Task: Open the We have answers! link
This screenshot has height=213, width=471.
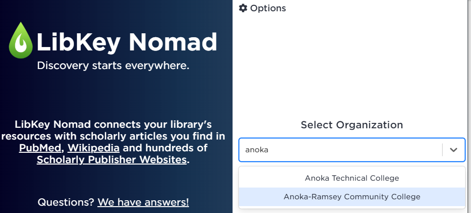Action: click(x=143, y=202)
